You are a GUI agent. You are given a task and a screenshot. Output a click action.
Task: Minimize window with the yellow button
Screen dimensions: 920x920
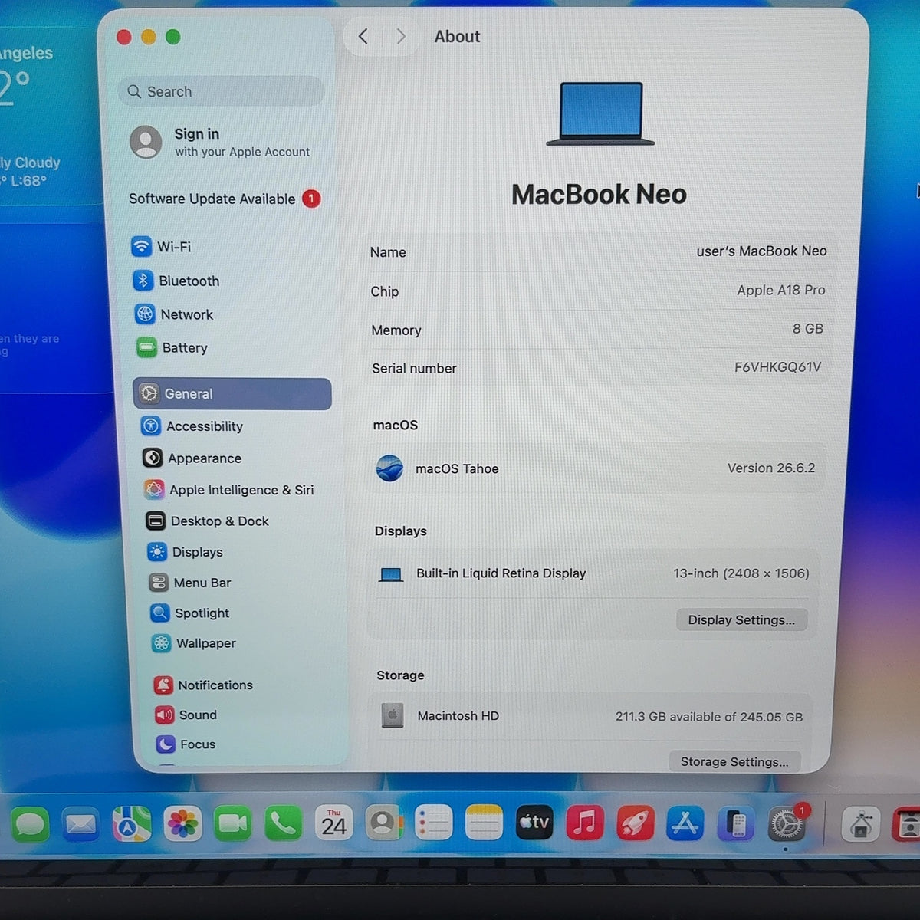[149, 37]
